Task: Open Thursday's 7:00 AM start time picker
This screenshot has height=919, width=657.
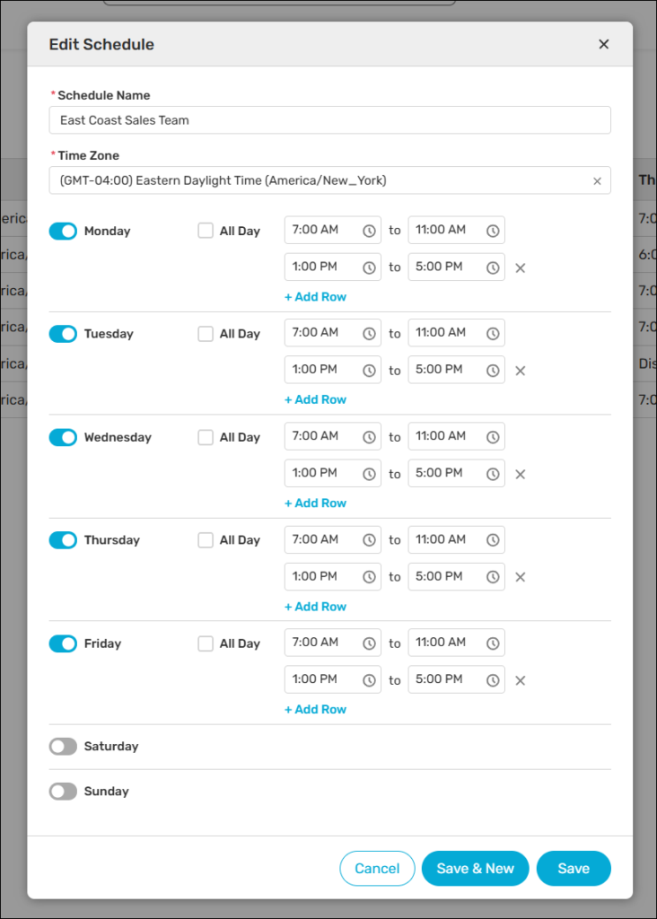Action: 323,539
